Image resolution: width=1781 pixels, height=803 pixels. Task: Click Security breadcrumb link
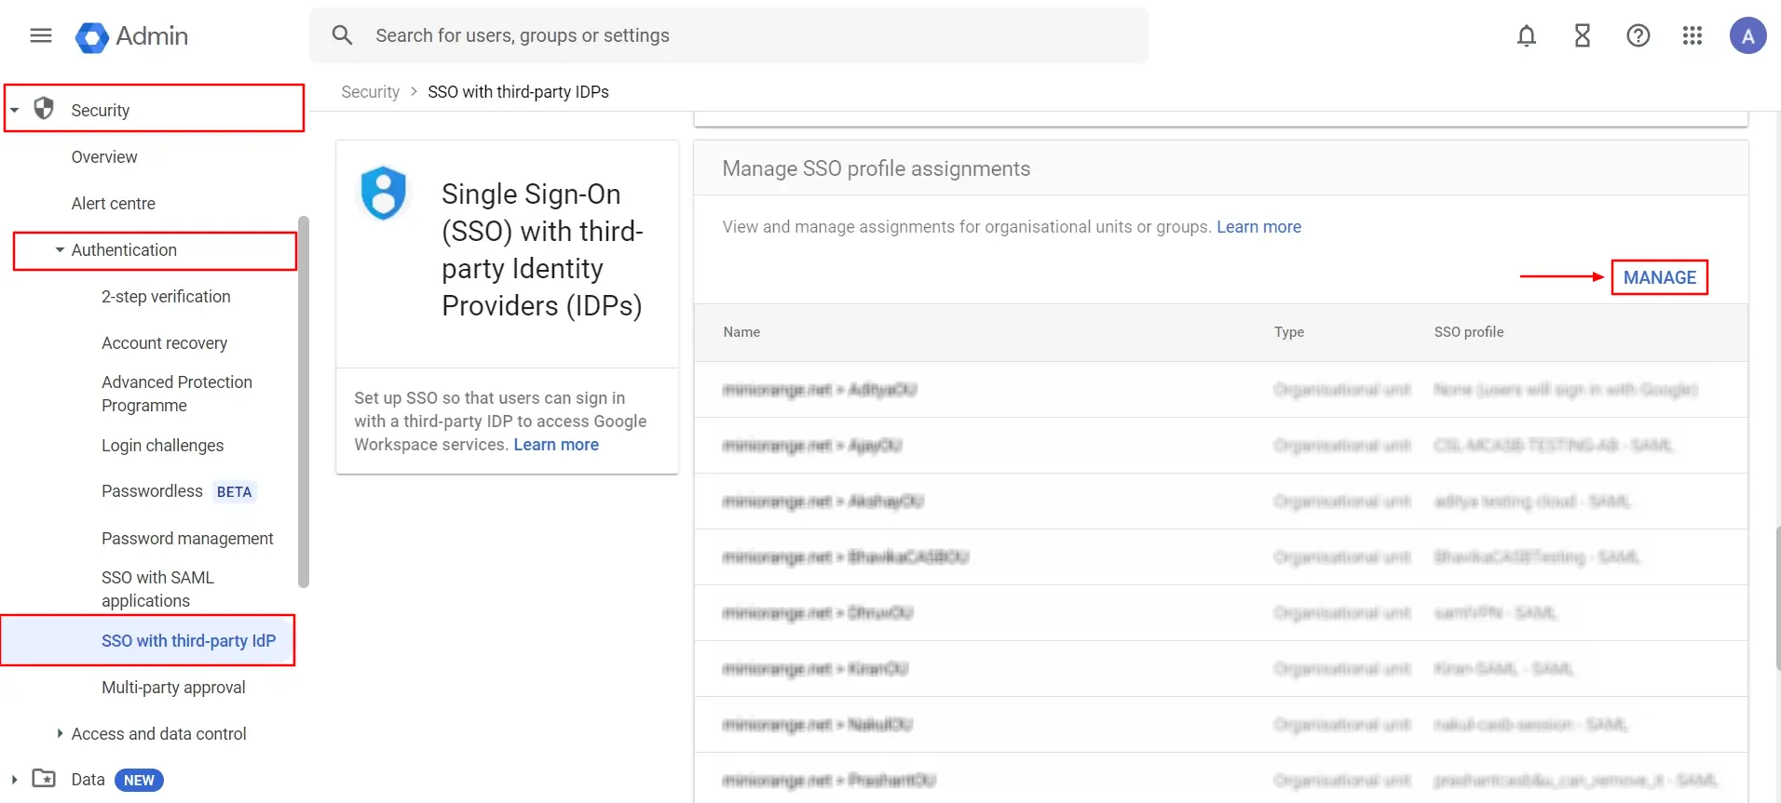(370, 92)
